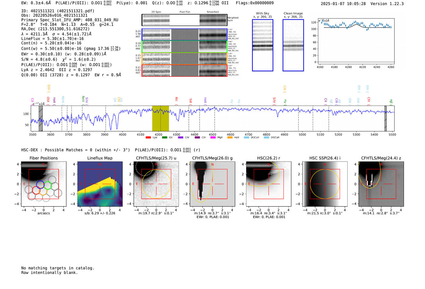Open the CFHTLS/Meg(25.7) u band cutout
Image resolution: width=425 pixels, height=289 pixels.
[156, 184]
